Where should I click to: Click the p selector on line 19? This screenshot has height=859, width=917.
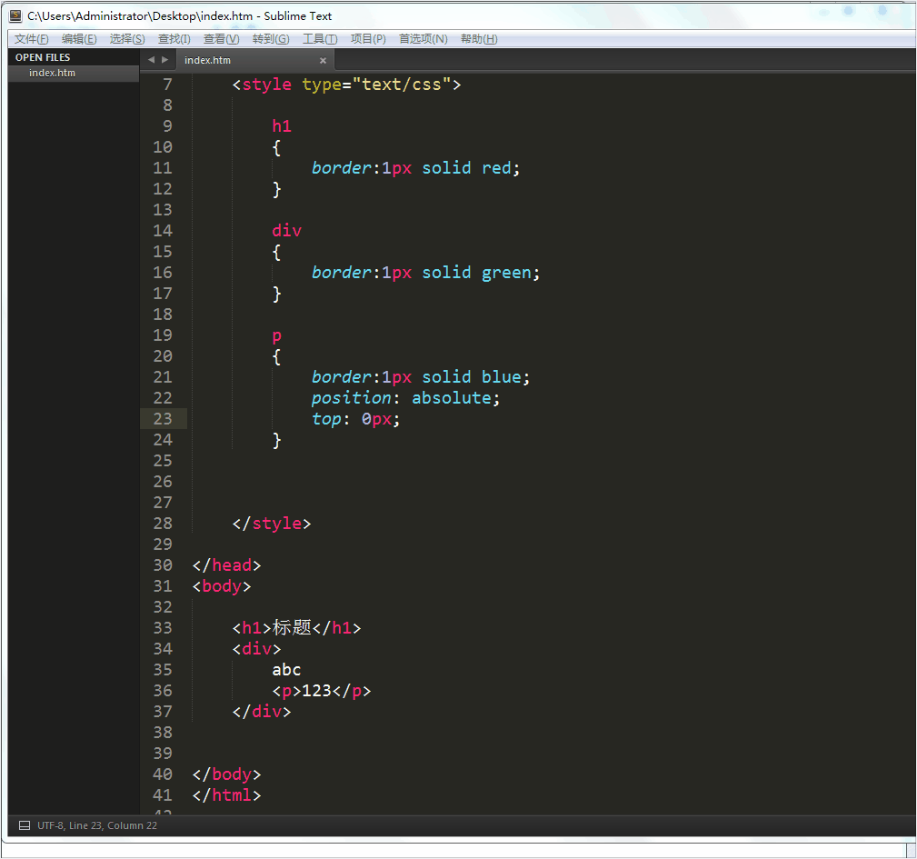point(276,336)
